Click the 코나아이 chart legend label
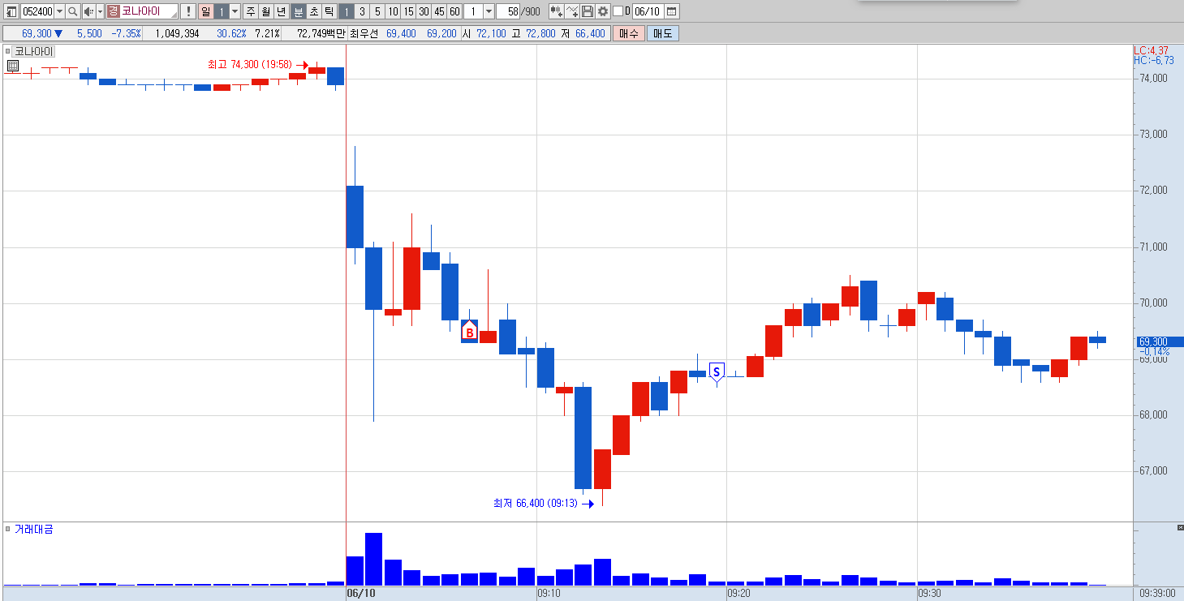Screen dimensions: 1184x601 tap(34, 51)
